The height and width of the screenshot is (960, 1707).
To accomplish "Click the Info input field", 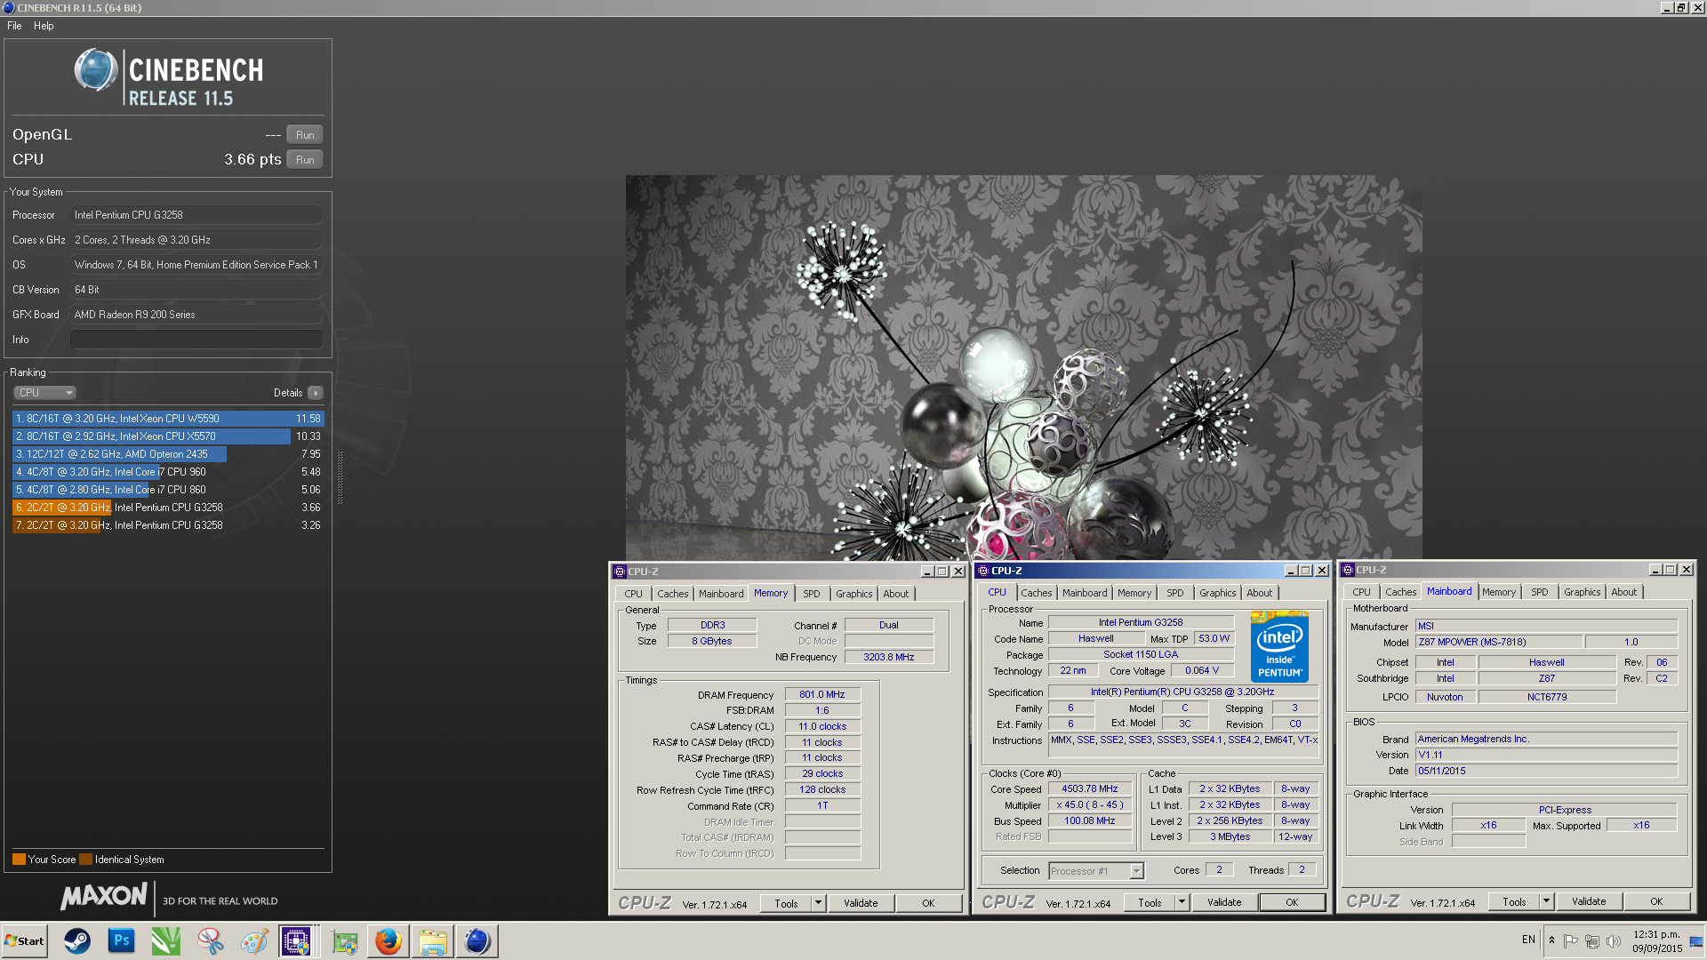I will tap(196, 340).
